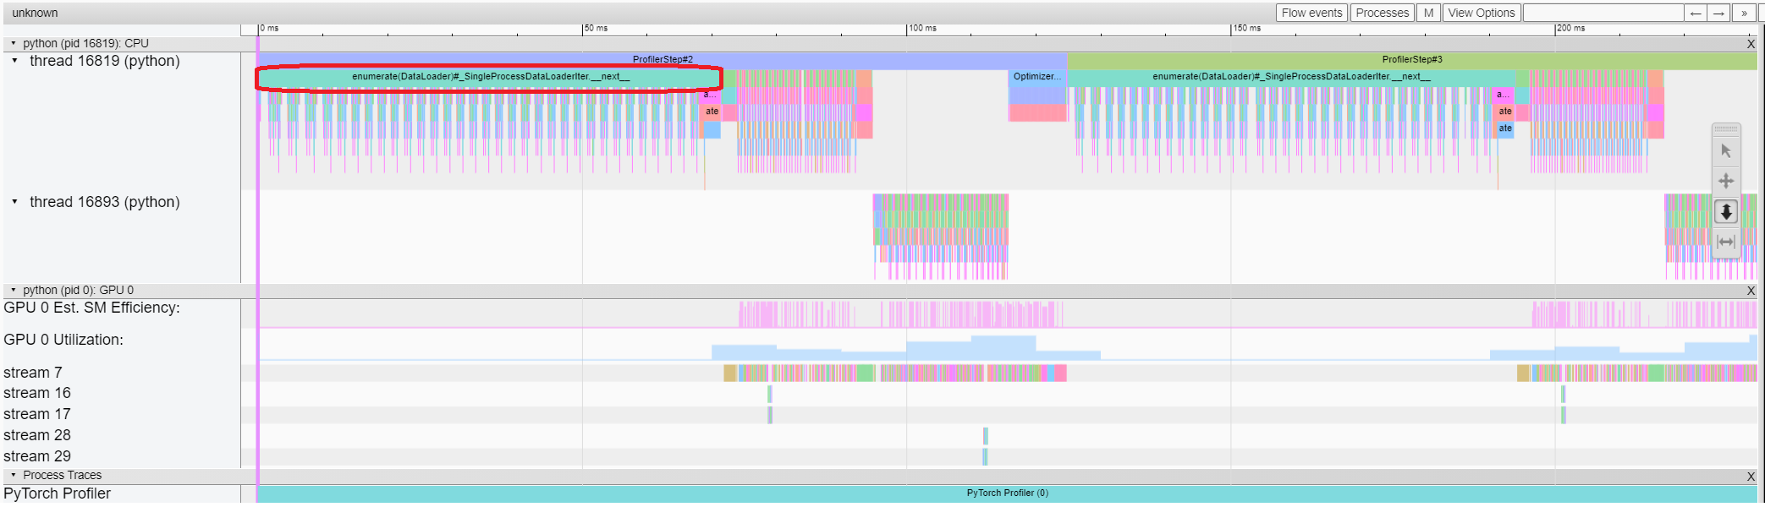Close the python CPU process track
Viewport: 1765px width, 507px height.
pos(1751,44)
